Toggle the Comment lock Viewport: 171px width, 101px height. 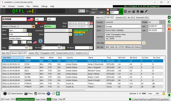coord(71,31)
